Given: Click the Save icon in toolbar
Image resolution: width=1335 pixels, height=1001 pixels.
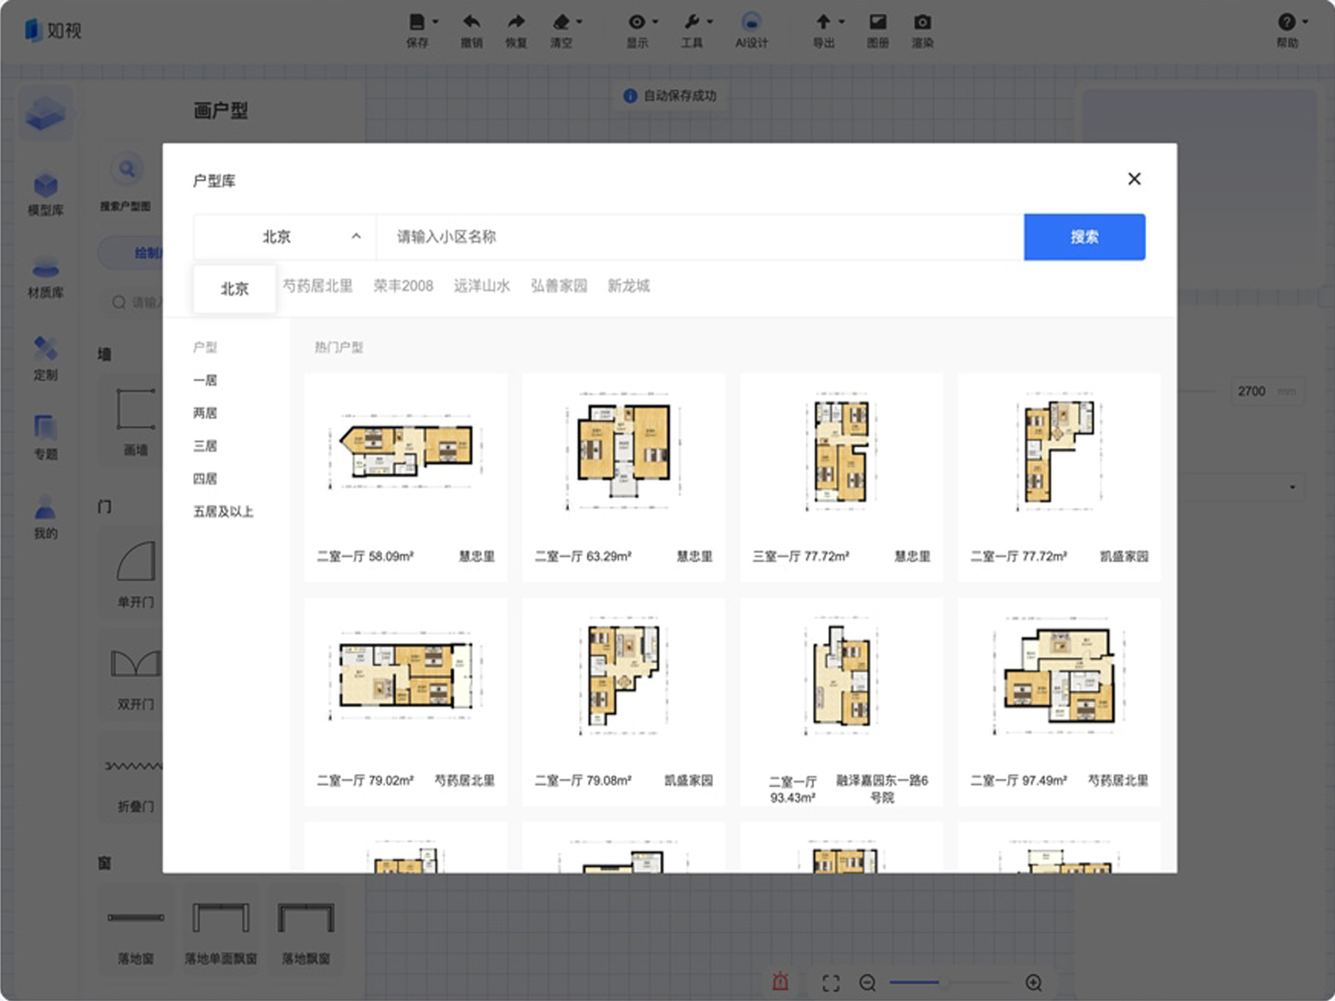Looking at the screenshot, I should point(417,23).
